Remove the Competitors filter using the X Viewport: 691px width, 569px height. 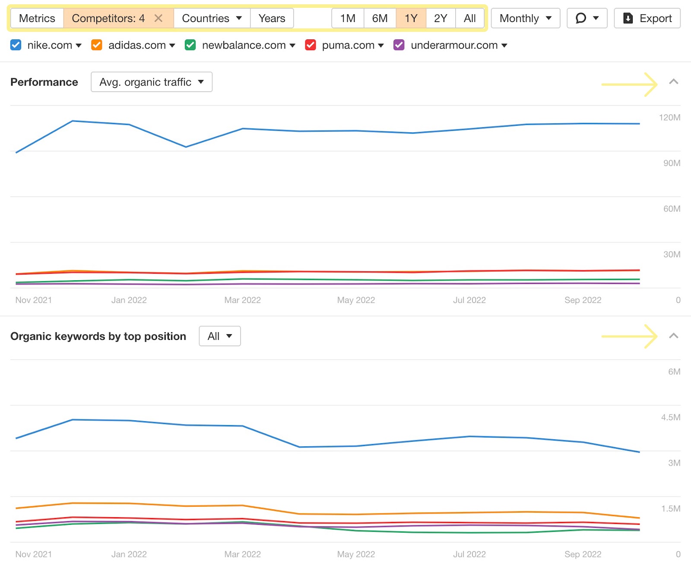[158, 18]
